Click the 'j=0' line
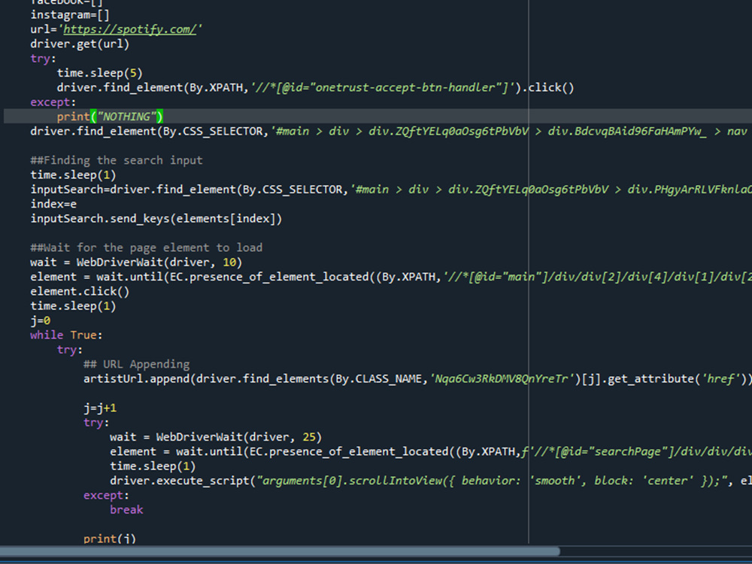This screenshot has height=564, width=752. (41, 320)
